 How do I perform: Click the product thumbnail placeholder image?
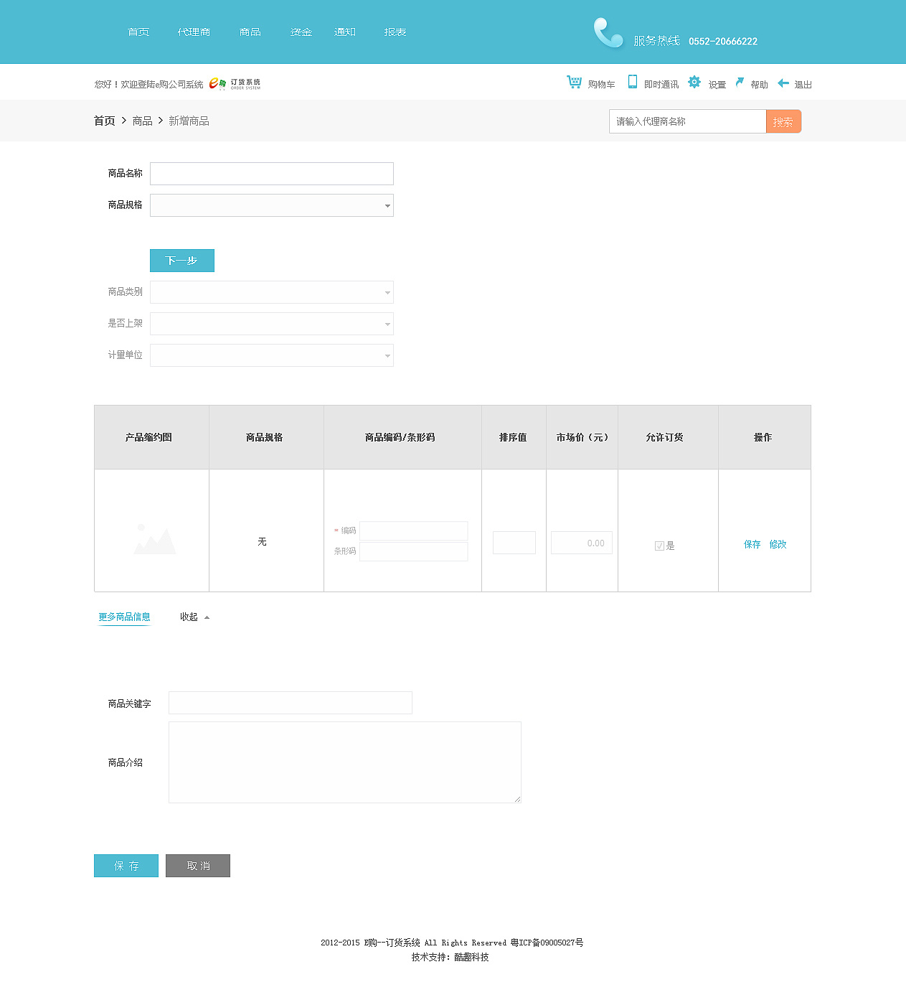coord(154,539)
